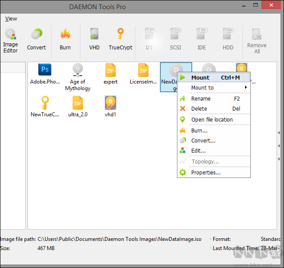Open the View menu

click(x=11, y=19)
